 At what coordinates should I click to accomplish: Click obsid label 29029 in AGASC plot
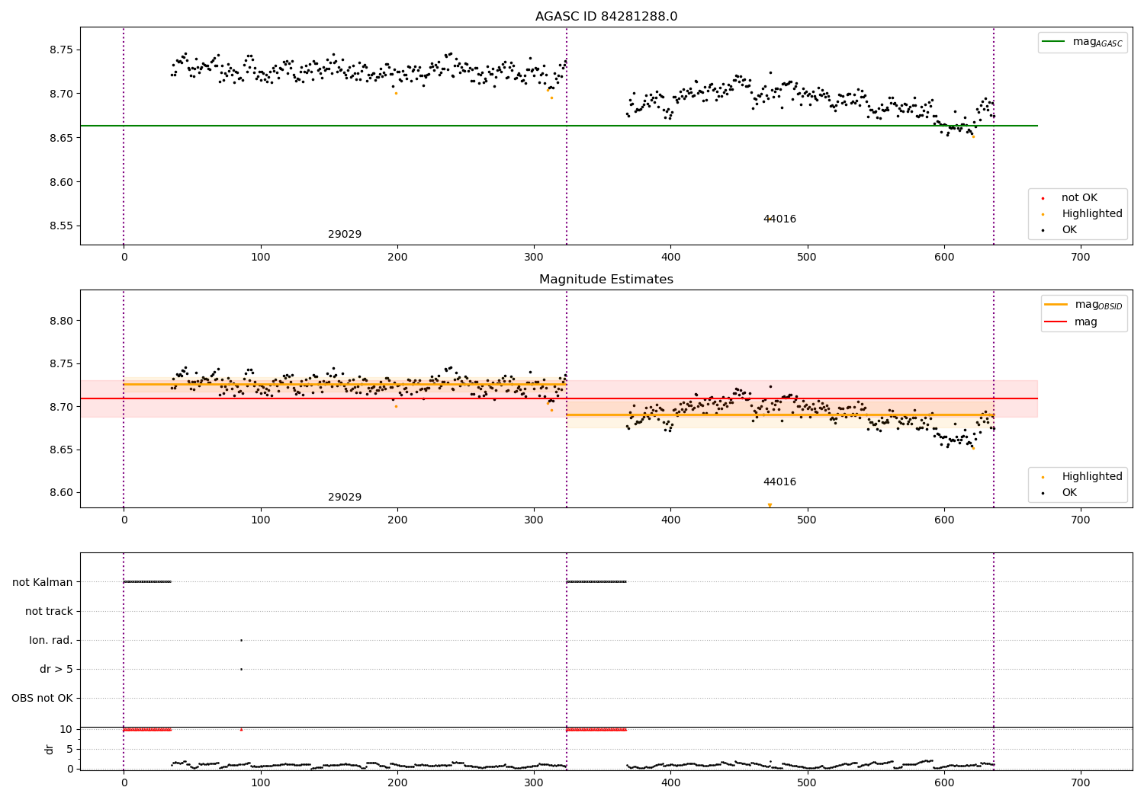(x=345, y=235)
